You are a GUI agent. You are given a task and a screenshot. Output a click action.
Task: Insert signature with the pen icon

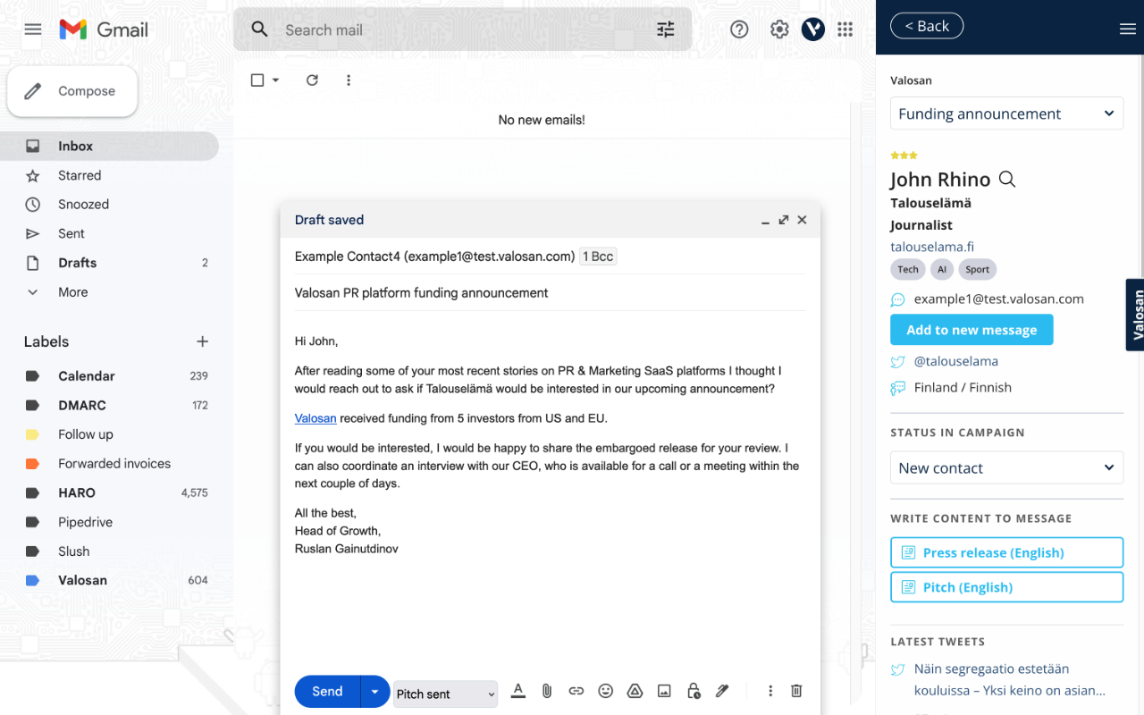tap(722, 691)
